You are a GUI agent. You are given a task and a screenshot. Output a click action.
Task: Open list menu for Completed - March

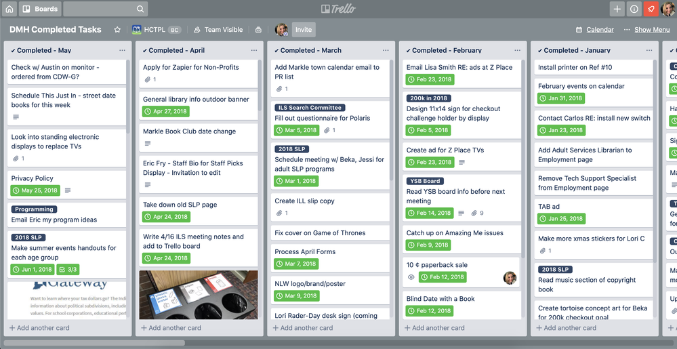pos(386,50)
